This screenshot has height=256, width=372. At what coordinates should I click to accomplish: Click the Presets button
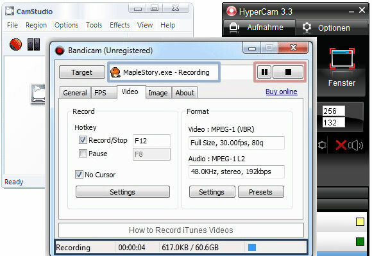pyautogui.click(x=261, y=192)
